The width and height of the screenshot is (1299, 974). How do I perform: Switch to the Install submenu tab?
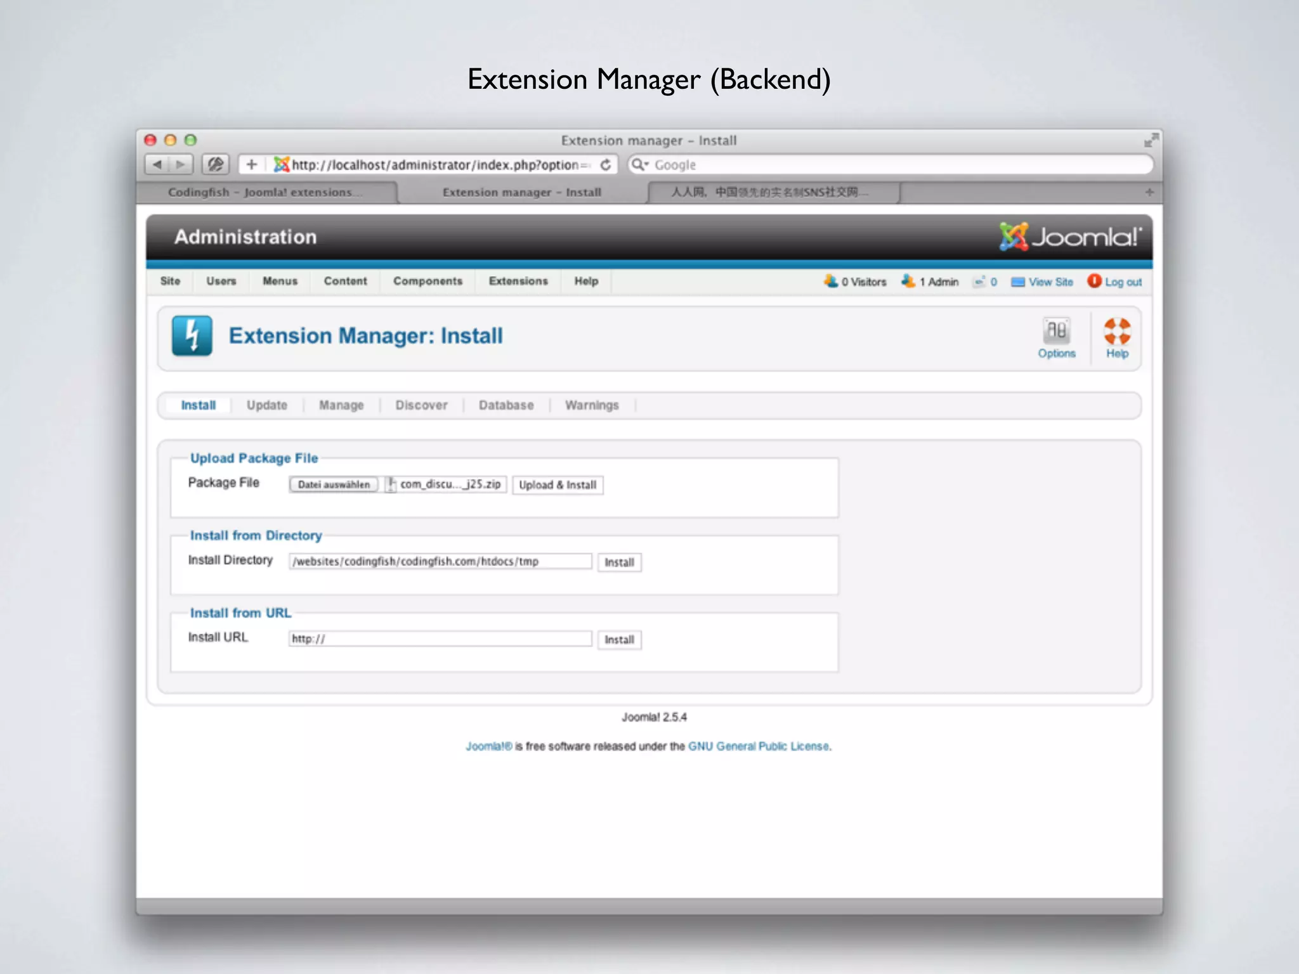point(198,405)
